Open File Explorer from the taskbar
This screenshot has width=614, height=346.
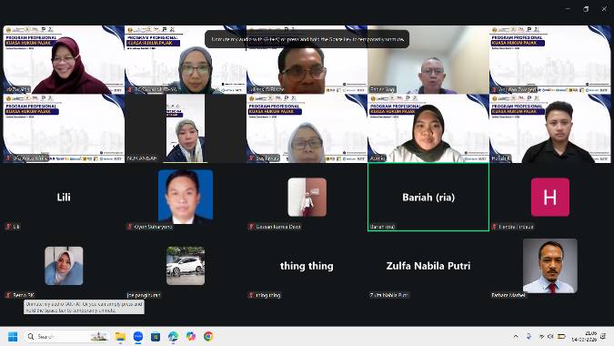point(120,337)
